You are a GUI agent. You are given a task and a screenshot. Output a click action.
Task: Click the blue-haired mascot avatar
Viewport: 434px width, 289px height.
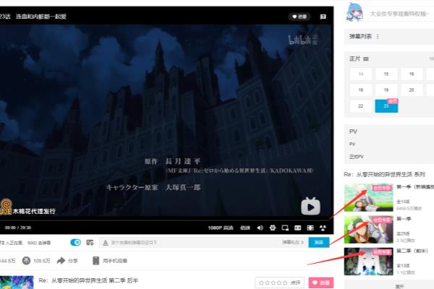tap(354, 12)
